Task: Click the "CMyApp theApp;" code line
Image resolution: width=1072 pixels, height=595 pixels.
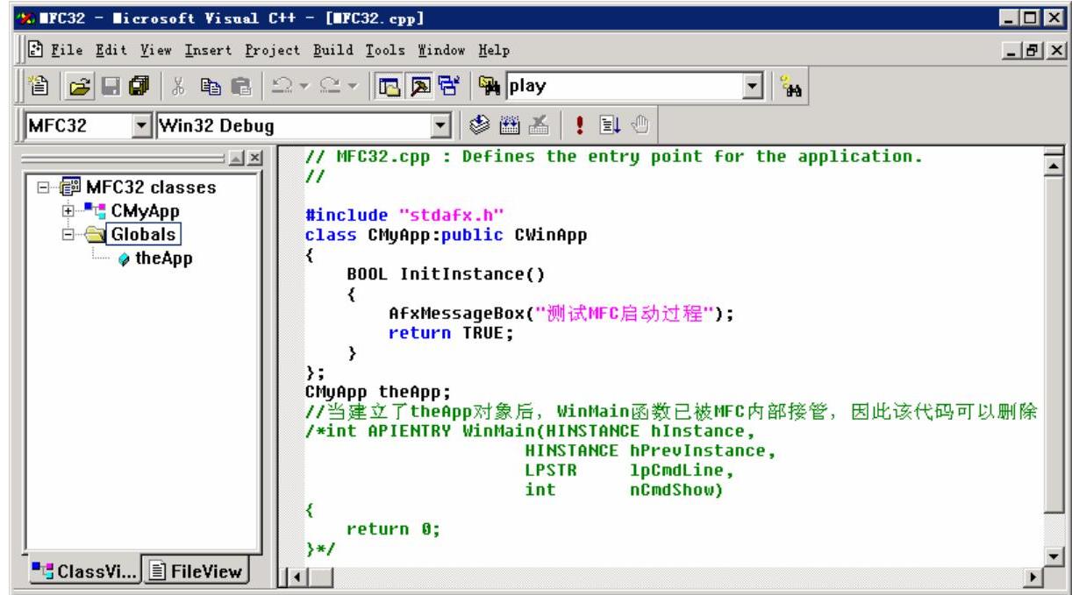Action: pyautogui.click(x=377, y=391)
